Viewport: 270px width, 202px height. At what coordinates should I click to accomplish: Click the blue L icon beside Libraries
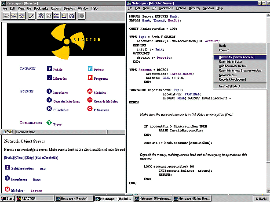(x=49, y=78)
